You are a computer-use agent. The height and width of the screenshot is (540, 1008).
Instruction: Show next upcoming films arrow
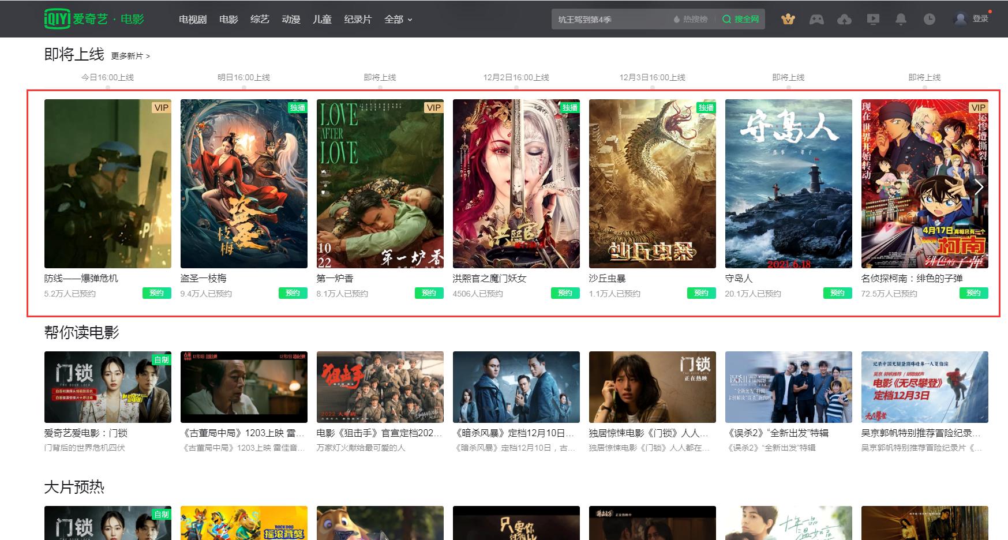(979, 187)
